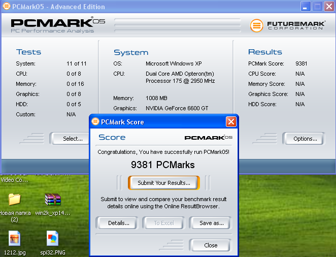Click the '0 of 16' Memory tests count
This screenshot has width=336, height=257.
pyautogui.click(x=75, y=84)
